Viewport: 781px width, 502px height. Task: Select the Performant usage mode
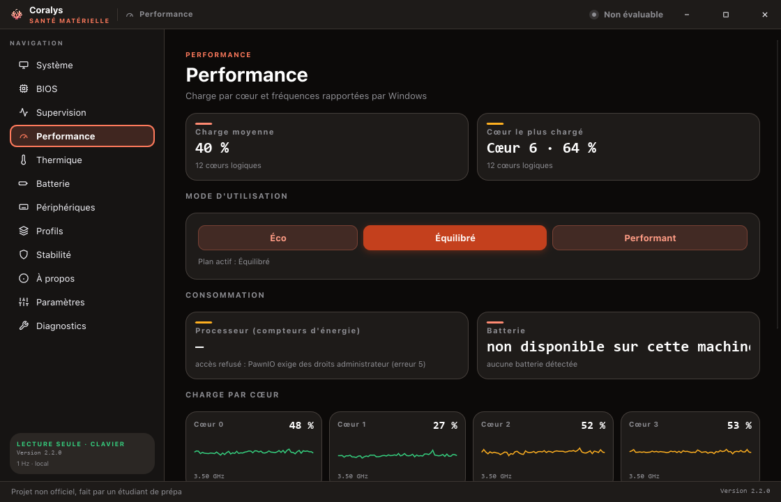point(650,238)
